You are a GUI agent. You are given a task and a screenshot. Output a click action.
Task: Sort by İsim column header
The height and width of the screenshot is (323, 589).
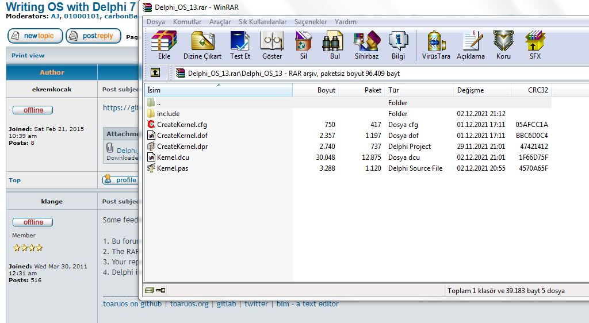(x=218, y=90)
